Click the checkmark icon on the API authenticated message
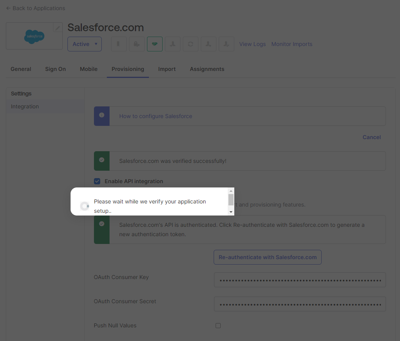The height and width of the screenshot is (341, 400). pos(101,224)
